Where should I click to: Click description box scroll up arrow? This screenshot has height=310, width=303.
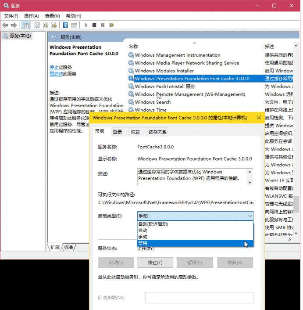[250, 172]
